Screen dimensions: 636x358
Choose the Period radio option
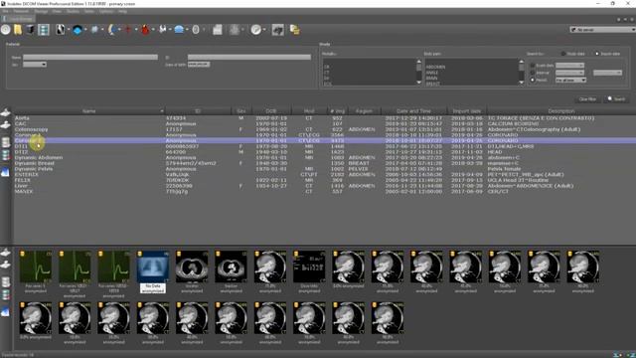click(533, 80)
